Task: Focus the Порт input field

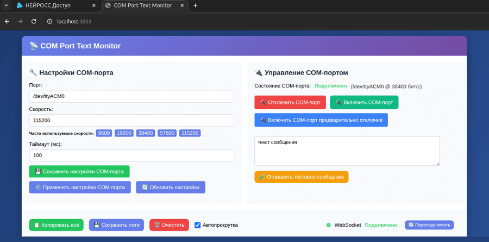Action: tap(131, 96)
